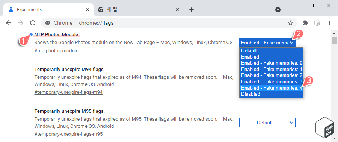
Task: Select Enabled - Fake memories: 0
Action: tap(271, 63)
